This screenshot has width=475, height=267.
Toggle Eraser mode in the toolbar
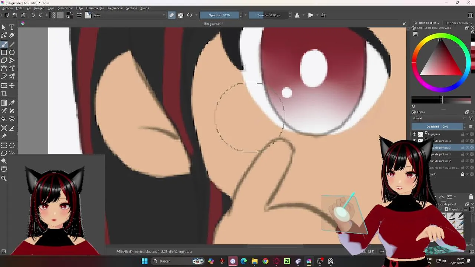(x=171, y=15)
